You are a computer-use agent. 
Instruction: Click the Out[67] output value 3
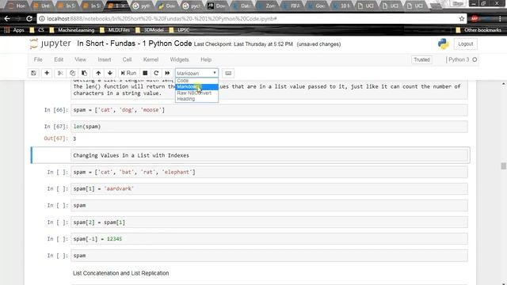pyautogui.click(x=74, y=139)
